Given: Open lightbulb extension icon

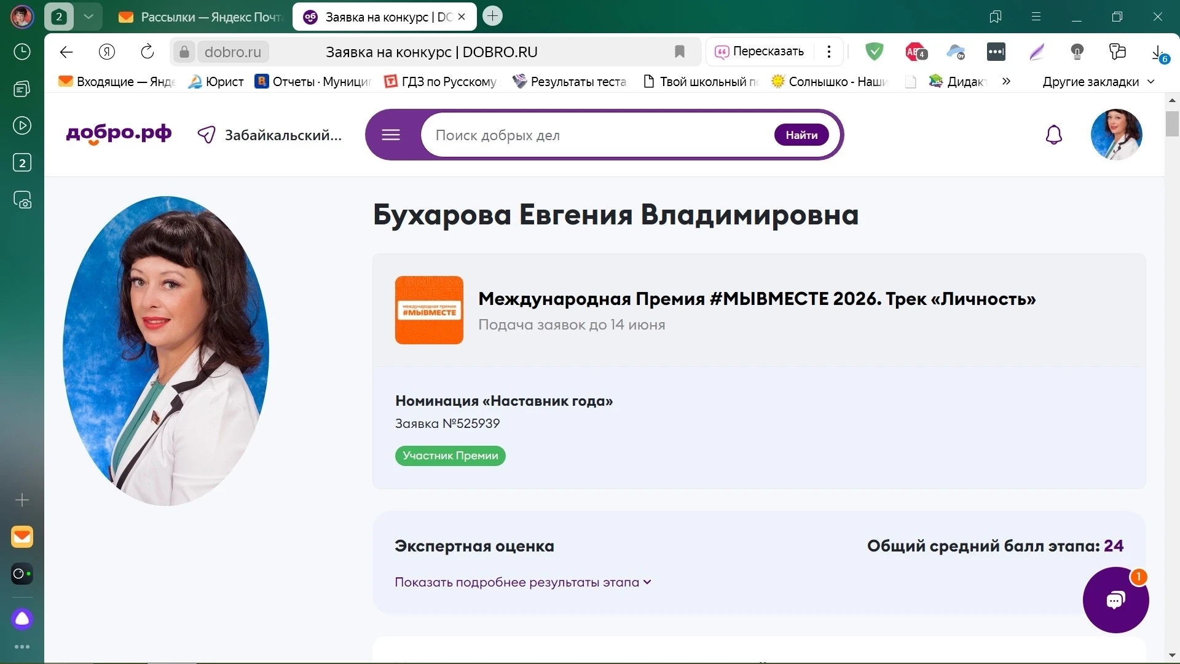Looking at the screenshot, I should 1077,52.
